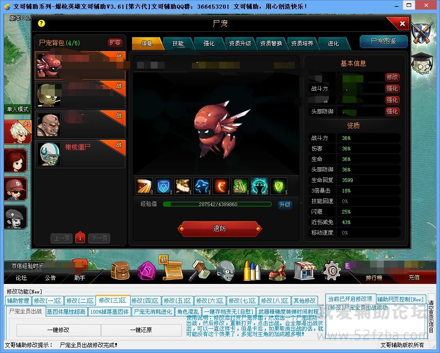Select the 基因体属性超高 sub-tab

66,312
